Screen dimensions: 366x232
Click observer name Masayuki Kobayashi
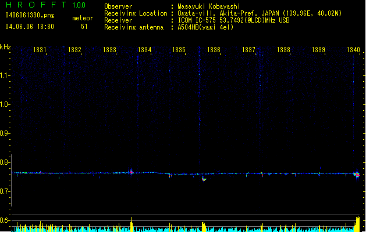coord(209,6)
